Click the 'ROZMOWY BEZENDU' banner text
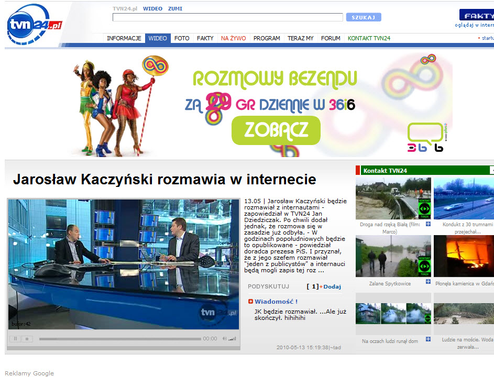The width and height of the screenshot is (494, 377). [x=275, y=79]
